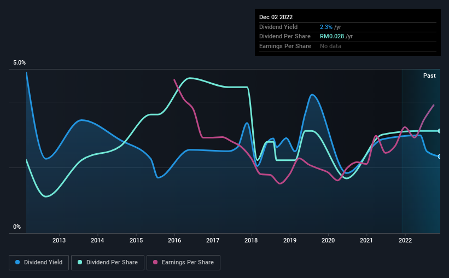Toggle the Earnings Per Share legend button

point(183,263)
